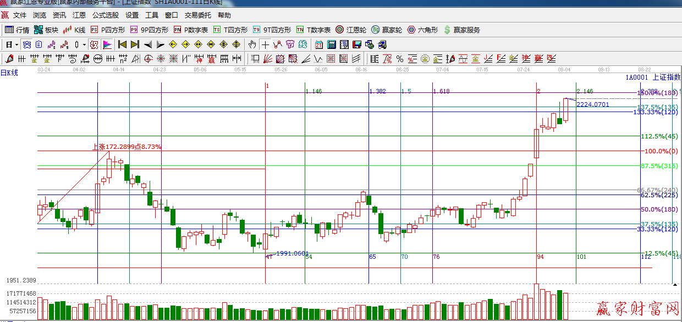This screenshot has height=322, width=682.
Task: Toggle the pressed red icon beside the flag
Action: (x=94, y=45)
